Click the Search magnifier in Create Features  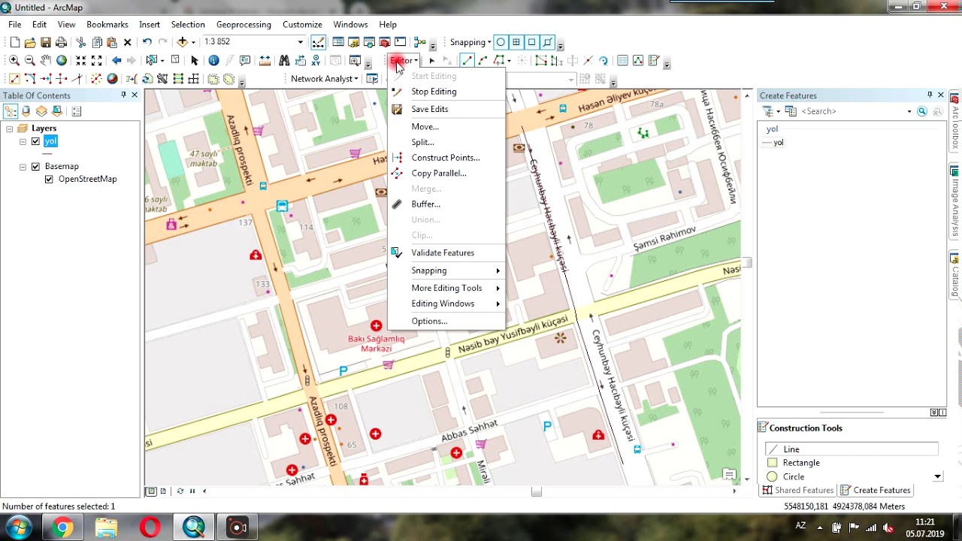[922, 111]
